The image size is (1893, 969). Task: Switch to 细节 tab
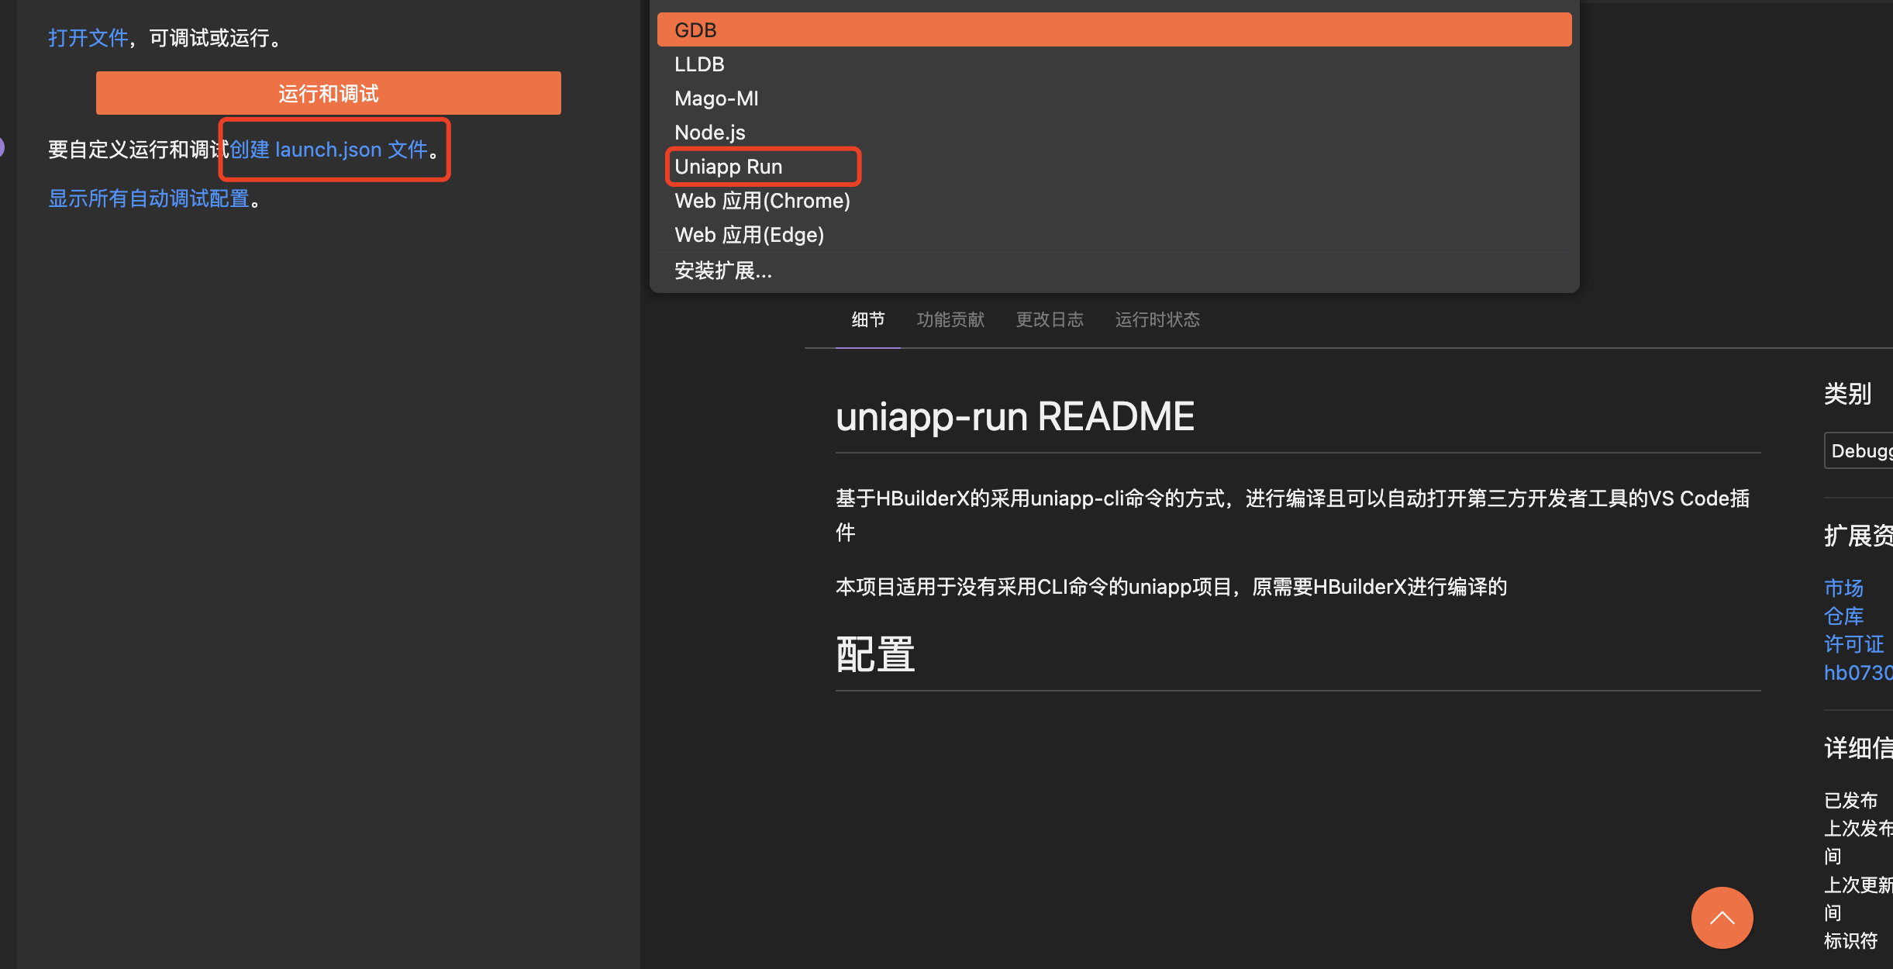(x=869, y=320)
